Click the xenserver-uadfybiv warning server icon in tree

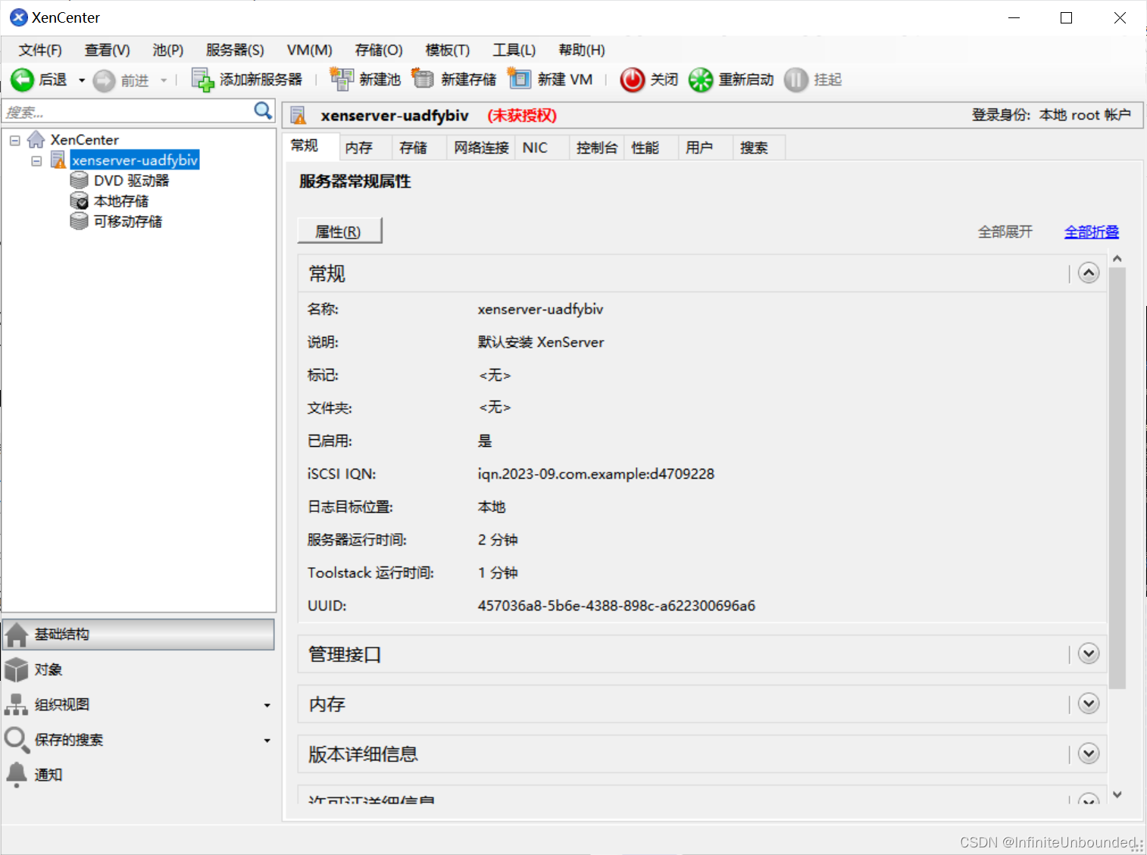(x=58, y=160)
